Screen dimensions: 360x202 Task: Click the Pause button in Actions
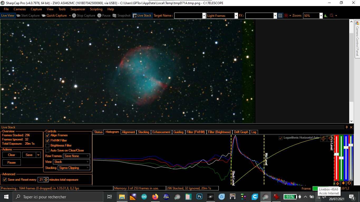12,163
